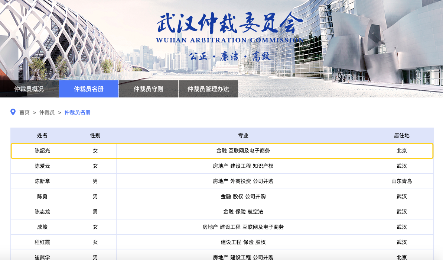
Task: Switch to the 仲裁员名册 tab
Action: click(x=89, y=89)
